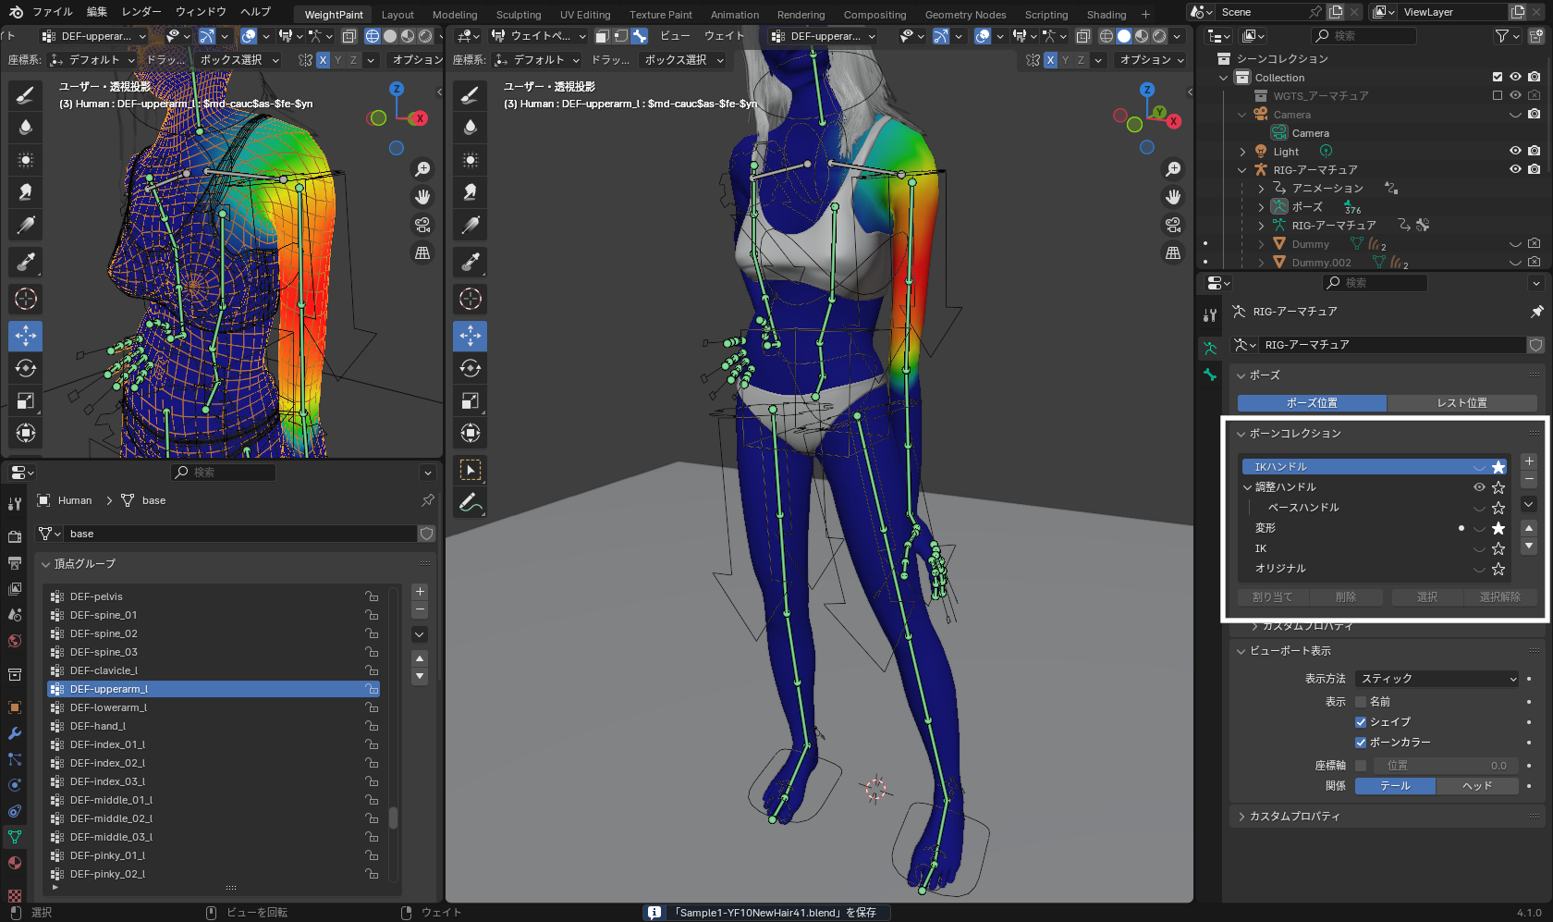Click the Annotate tool in right viewport
The width and height of the screenshot is (1553, 922).
471,503
